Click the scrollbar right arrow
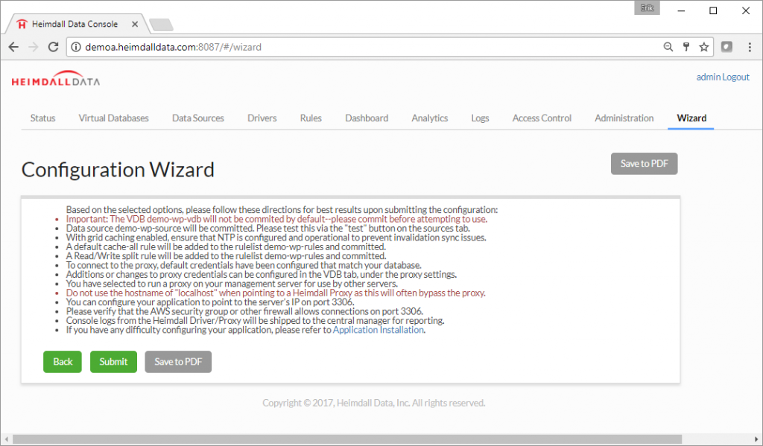 pyautogui.click(x=756, y=440)
